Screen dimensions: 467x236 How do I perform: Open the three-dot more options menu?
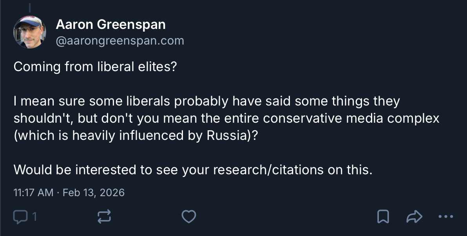[446, 216]
